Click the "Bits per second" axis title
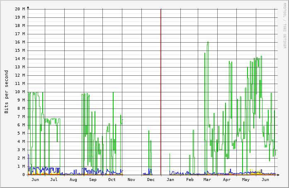 (x=7, y=92)
